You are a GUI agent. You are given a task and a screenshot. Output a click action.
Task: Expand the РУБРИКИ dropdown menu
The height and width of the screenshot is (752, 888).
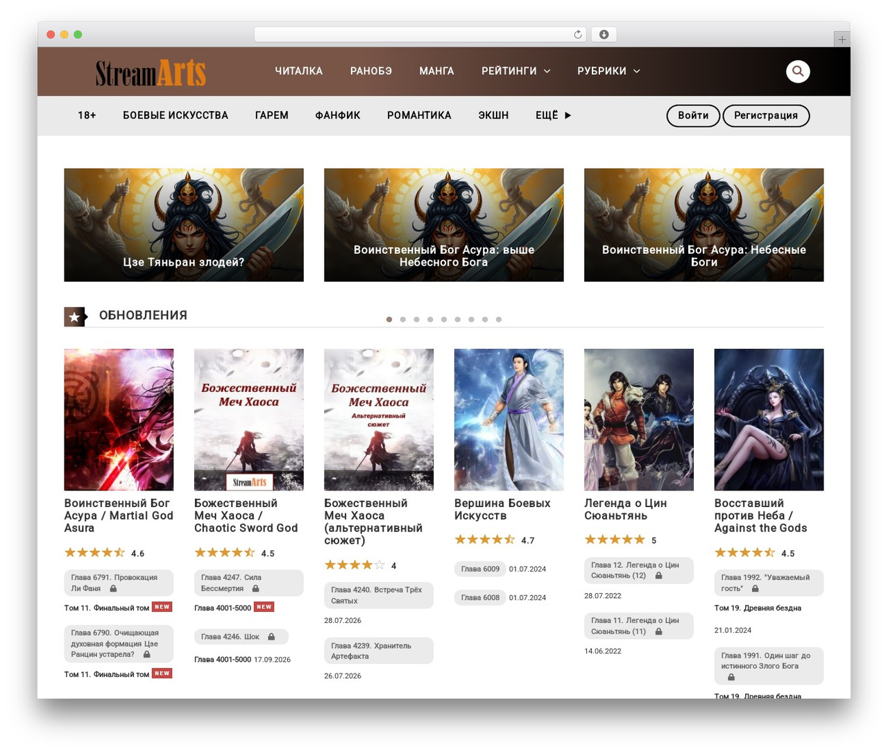[x=608, y=71]
